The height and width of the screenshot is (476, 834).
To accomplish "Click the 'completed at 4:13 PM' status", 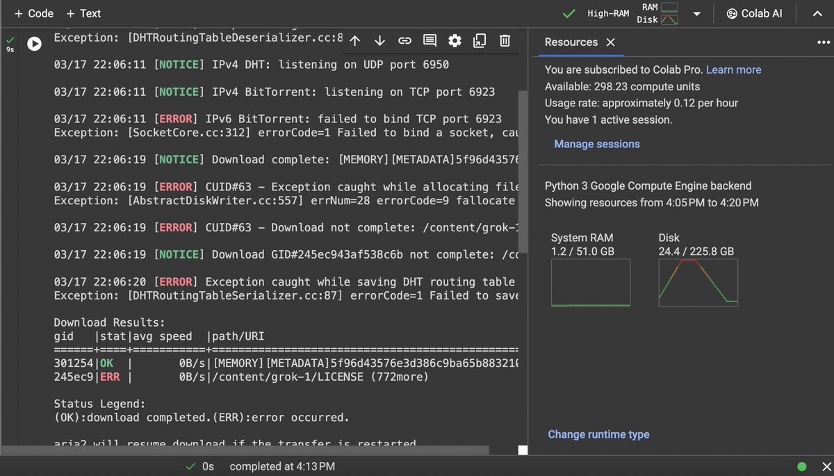I will pyautogui.click(x=282, y=466).
